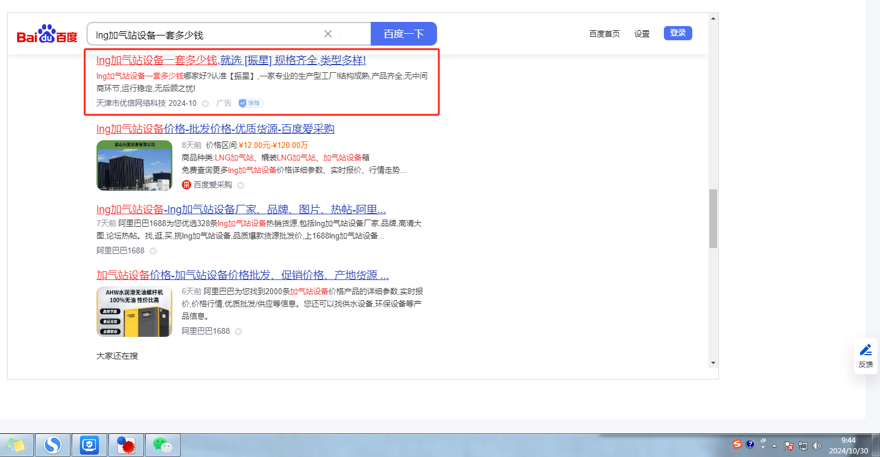Image resolution: width=880 pixels, height=457 pixels.
Task: Click the 百度爱采购 source name
Action: 213,185
